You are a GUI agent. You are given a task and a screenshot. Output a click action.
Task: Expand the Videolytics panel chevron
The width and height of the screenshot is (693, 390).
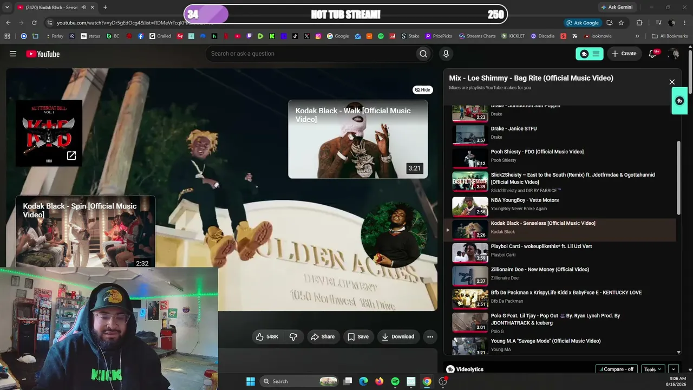[x=674, y=369]
